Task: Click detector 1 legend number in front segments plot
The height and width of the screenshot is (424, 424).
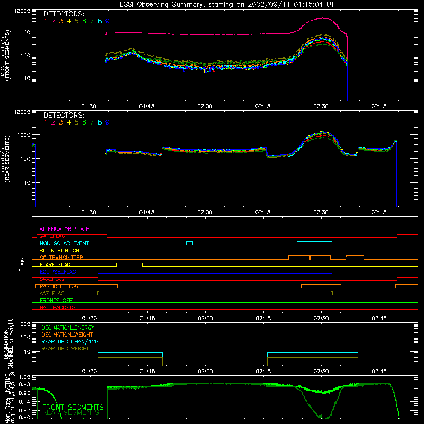Action: click(x=46, y=21)
